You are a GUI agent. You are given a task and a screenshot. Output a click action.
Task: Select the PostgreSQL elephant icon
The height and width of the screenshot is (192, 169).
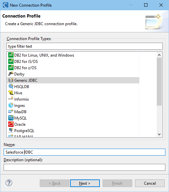(x=11, y=130)
